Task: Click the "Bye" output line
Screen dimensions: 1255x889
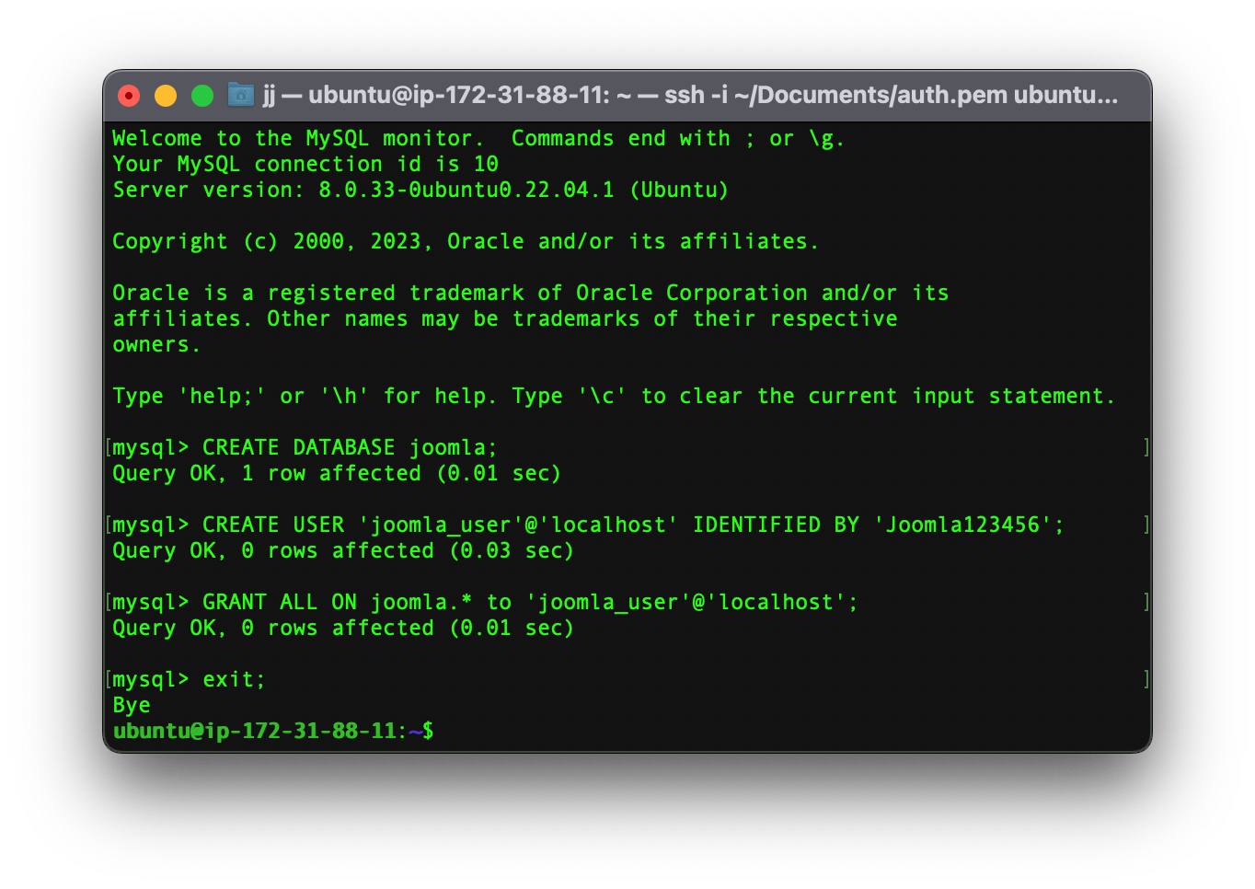Action: click(132, 706)
